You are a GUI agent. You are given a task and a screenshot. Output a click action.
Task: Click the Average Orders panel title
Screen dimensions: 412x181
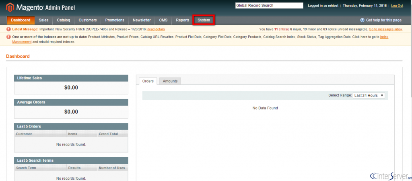pyautogui.click(x=31, y=102)
